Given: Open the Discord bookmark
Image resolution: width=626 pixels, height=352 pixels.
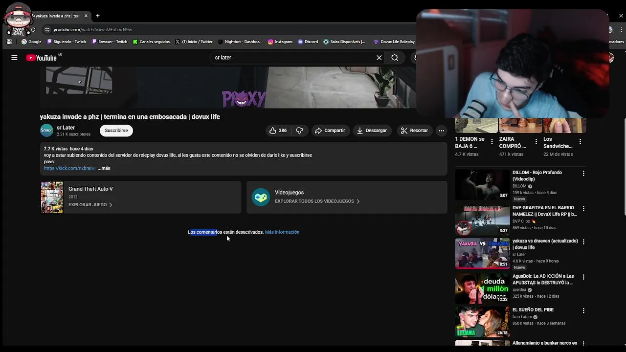Looking at the screenshot, I should pos(308,42).
